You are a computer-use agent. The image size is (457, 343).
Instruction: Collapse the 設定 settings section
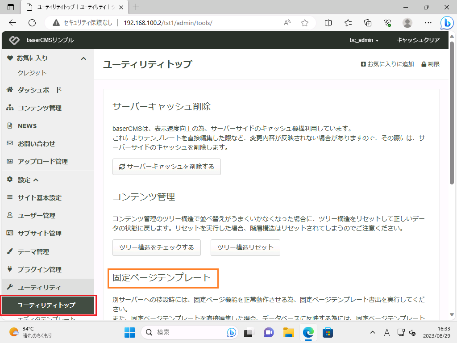tap(36, 180)
